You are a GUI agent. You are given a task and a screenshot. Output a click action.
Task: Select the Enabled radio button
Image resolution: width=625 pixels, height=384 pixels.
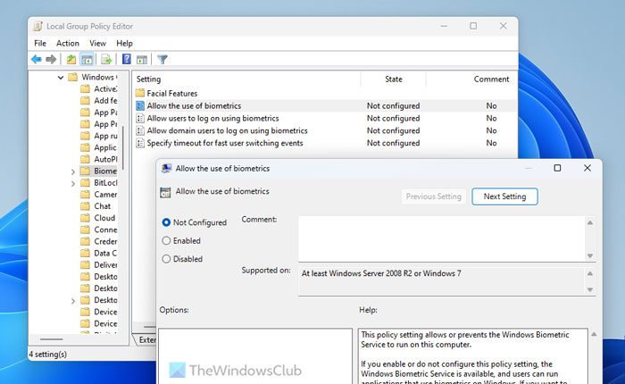point(166,240)
